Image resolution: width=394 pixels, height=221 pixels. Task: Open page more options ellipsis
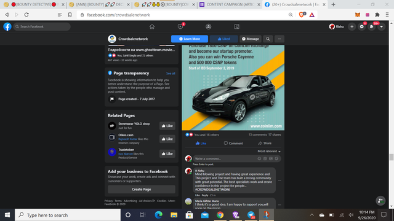pyautogui.click(x=279, y=39)
